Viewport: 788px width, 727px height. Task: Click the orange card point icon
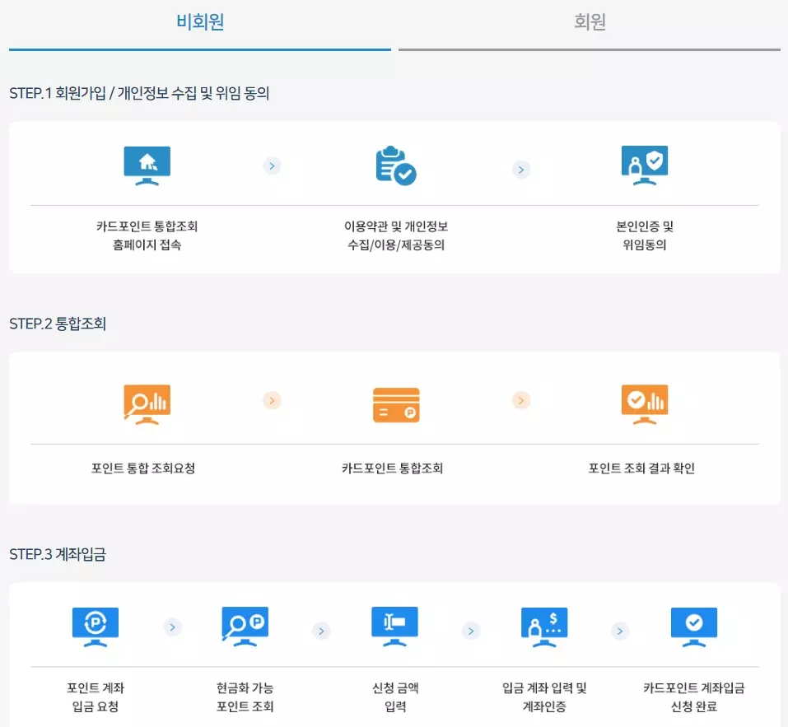396,405
